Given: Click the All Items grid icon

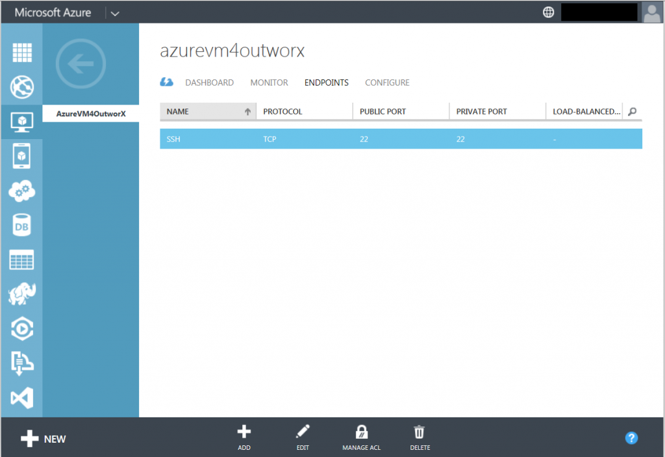Looking at the screenshot, I should pyautogui.click(x=21, y=52).
